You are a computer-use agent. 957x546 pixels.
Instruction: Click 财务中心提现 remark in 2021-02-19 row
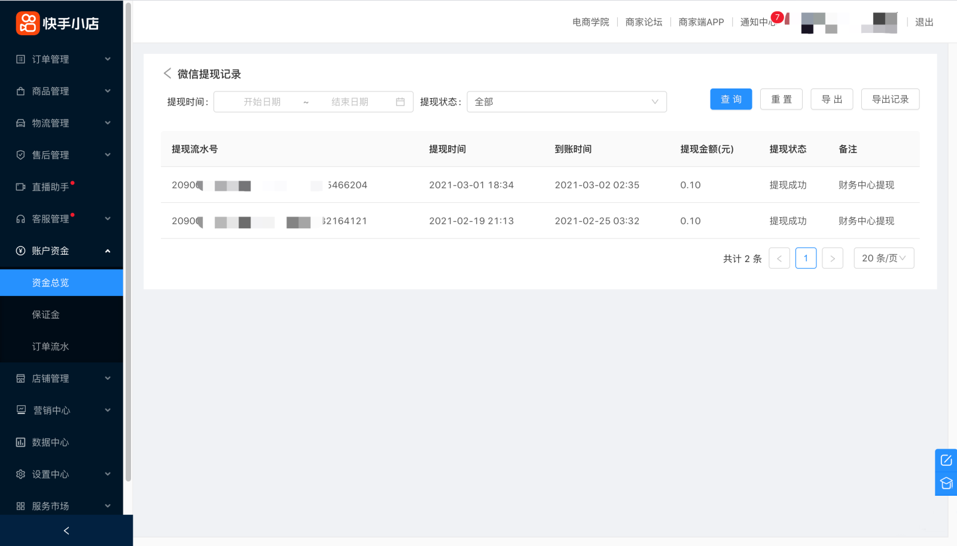click(x=866, y=221)
